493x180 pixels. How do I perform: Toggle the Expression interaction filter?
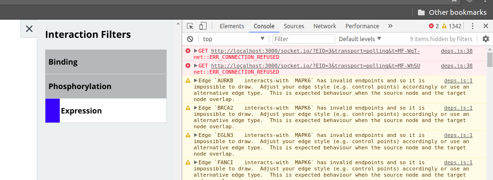tap(106, 111)
